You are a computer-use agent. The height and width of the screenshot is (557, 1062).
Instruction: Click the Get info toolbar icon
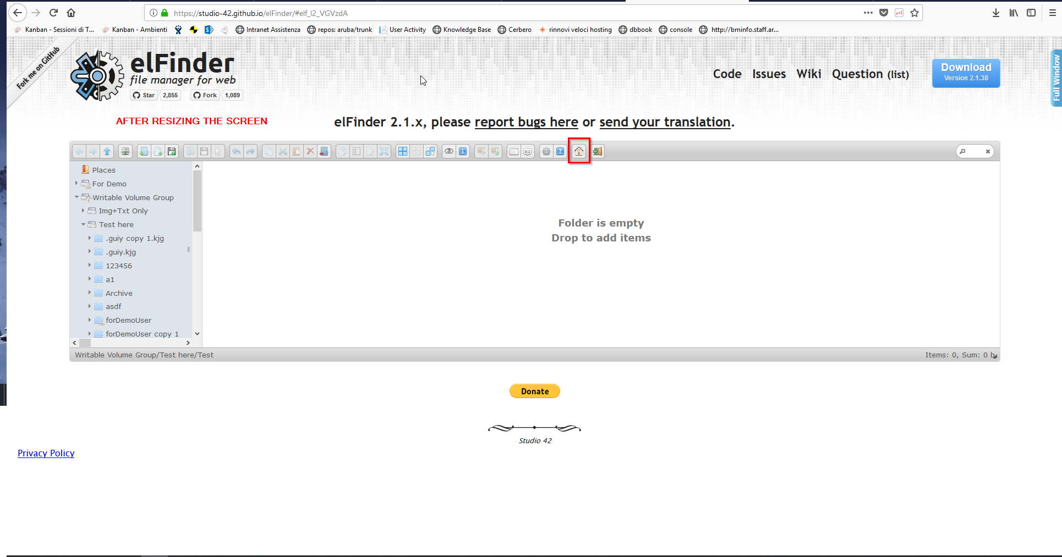point(463,151)
